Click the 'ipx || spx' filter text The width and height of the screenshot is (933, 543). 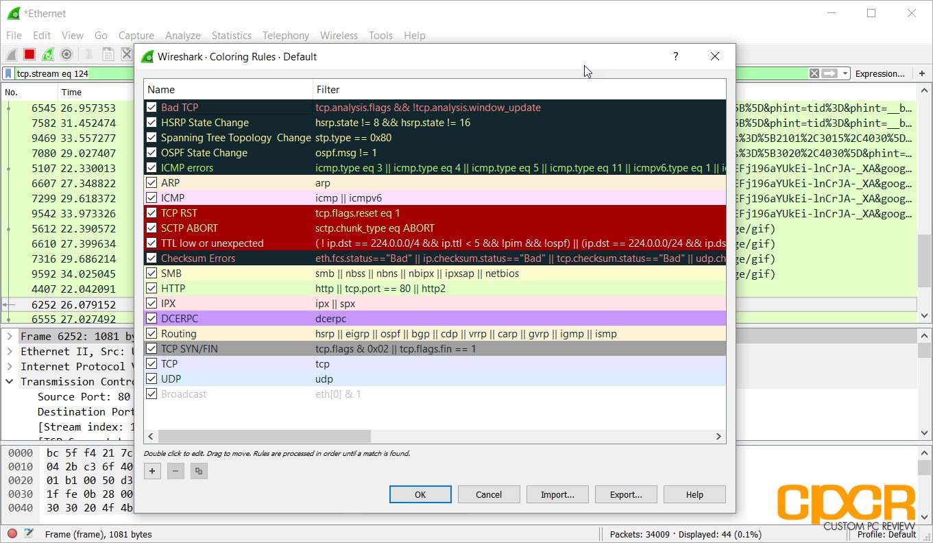coord(335,304)
